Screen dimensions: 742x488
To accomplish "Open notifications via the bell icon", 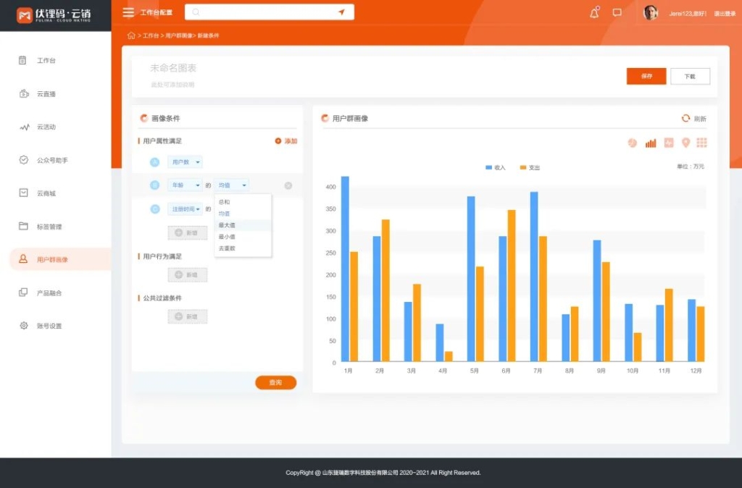I will 594,12.
